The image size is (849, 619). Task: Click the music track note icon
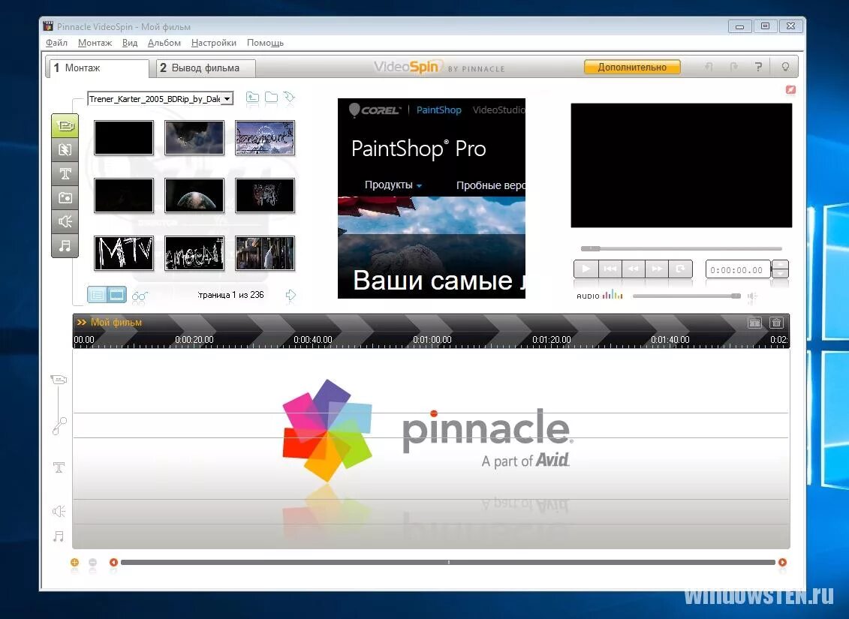pyautogui.click(x=59, y=536)
